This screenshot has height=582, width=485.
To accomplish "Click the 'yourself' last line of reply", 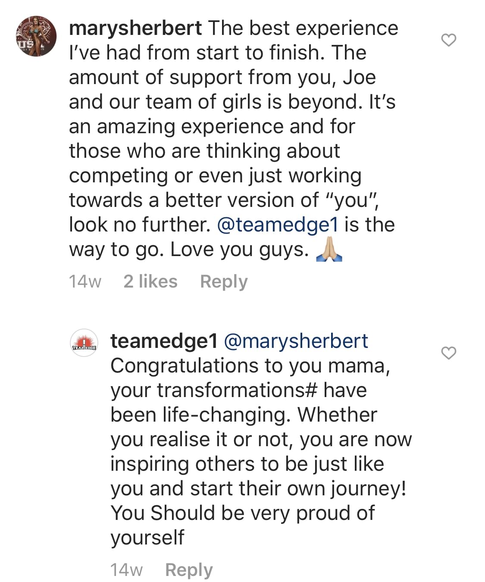I will (x=147, y=538).
